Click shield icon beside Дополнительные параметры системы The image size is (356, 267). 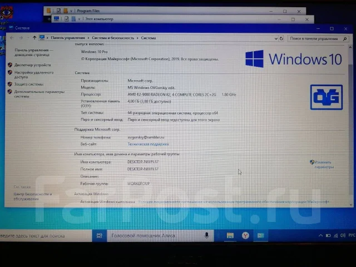click(10, 92)
